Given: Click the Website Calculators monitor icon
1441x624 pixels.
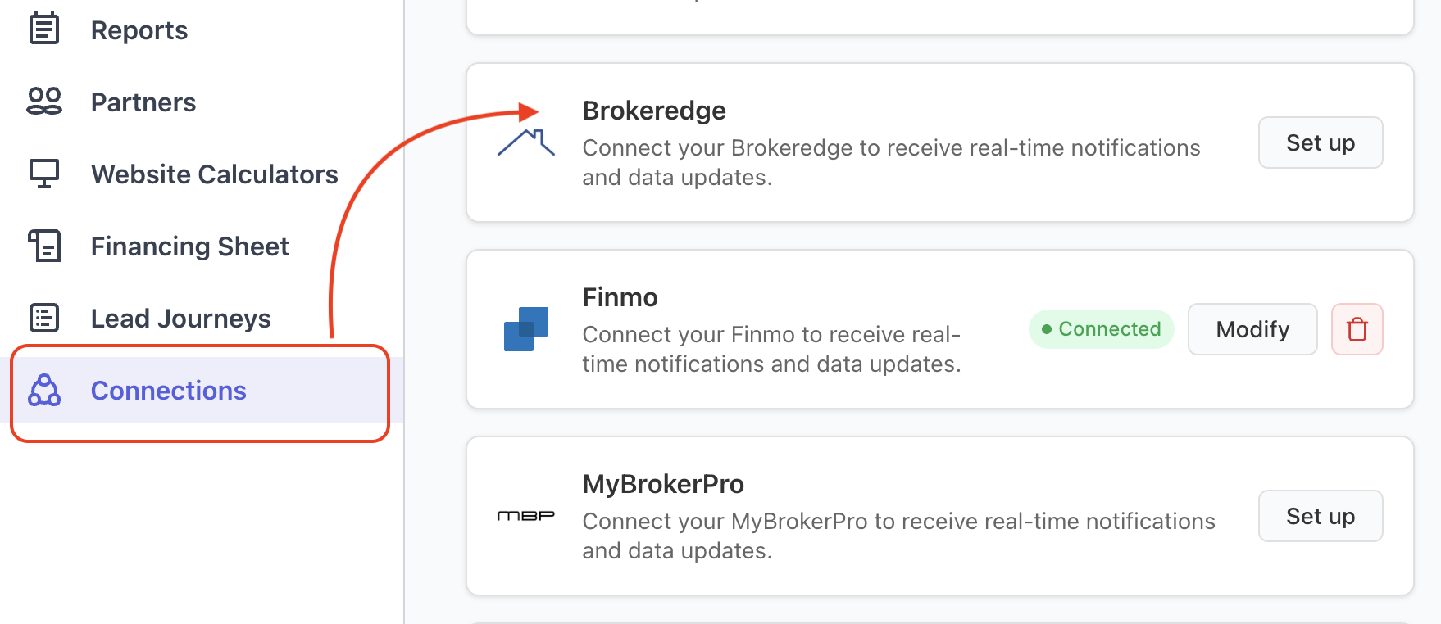Looking at the screenshot, I should (x=44, y=174).
